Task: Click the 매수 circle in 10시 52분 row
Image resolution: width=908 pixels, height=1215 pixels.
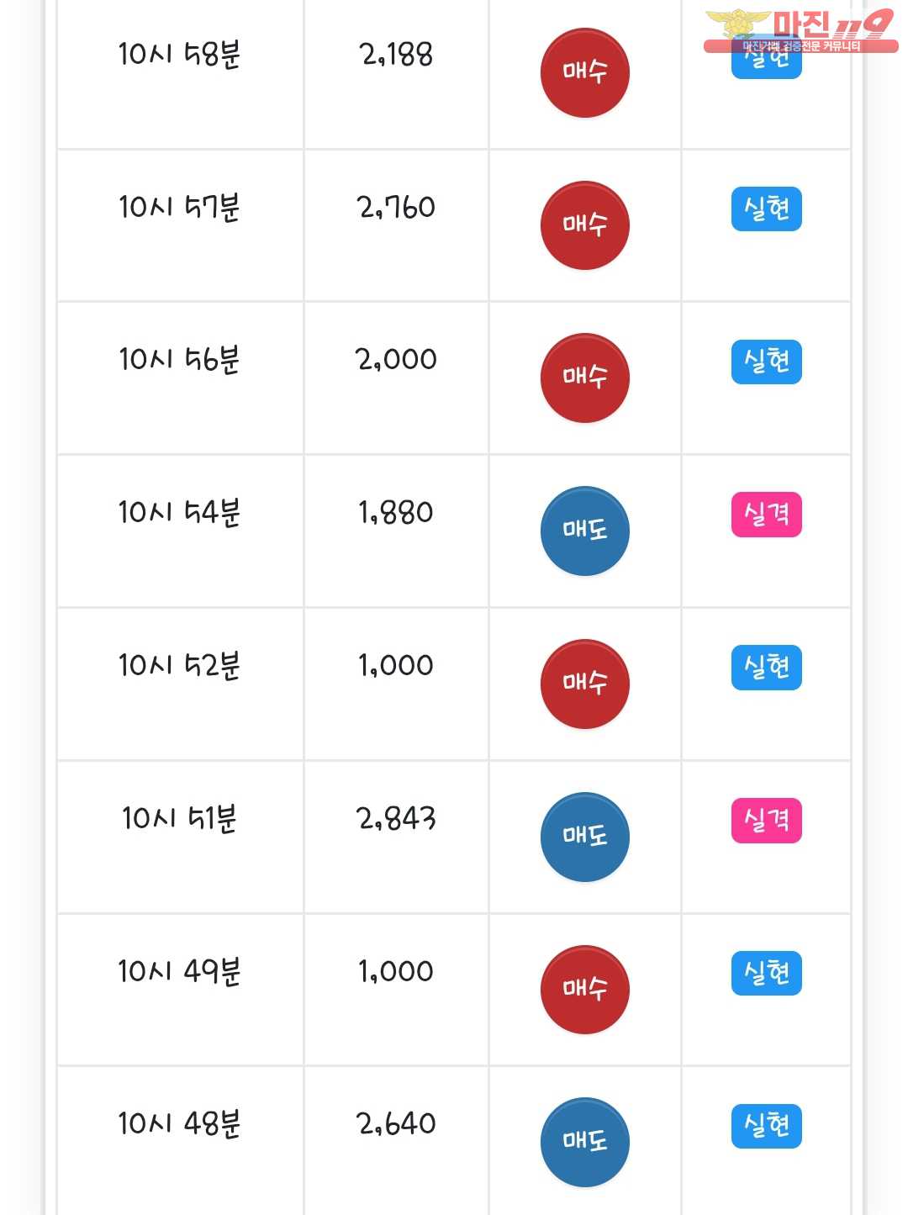Action: pyautogui.click(x=584, y=684)
